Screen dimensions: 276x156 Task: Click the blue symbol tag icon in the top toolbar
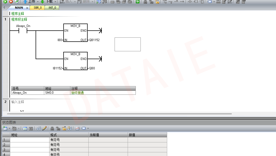click(x=210, y=2)
